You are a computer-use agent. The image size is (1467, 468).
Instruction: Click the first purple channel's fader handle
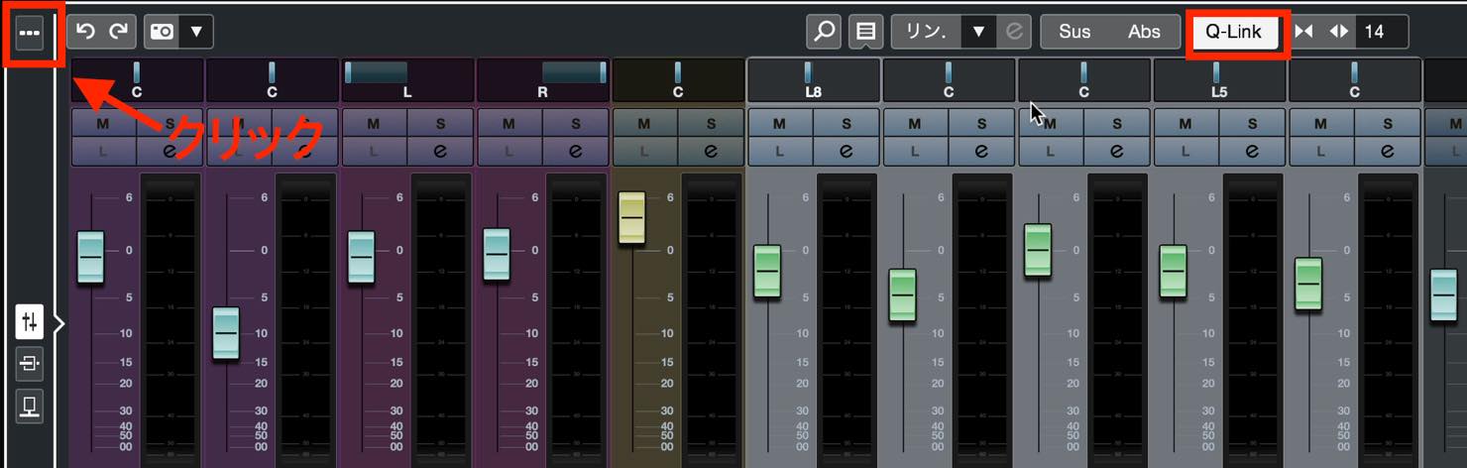click(90, 257)
